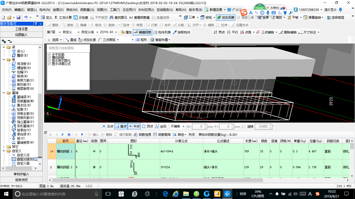Open 定义 (Define) tool
355x199 pixels.
click(x=47, y=17)
